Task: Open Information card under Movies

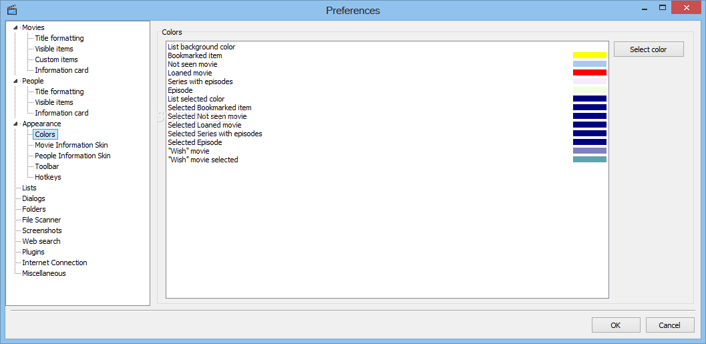Action: [x=61, y=70]
